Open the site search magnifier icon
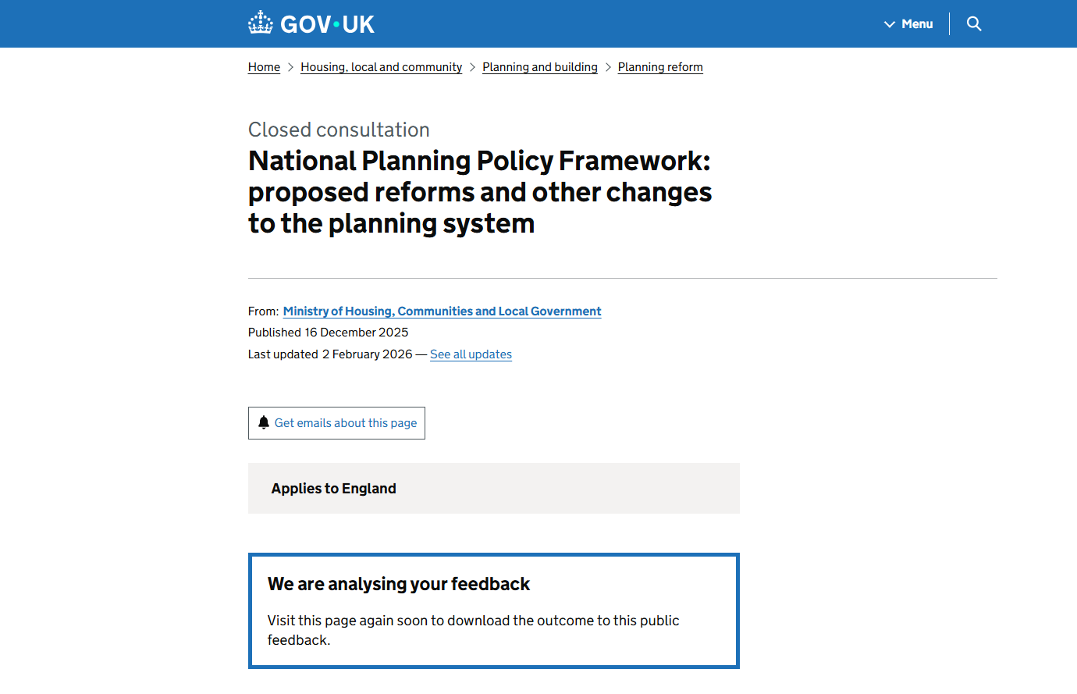This screenshot has width=1077, height=694. pos(973,23)
